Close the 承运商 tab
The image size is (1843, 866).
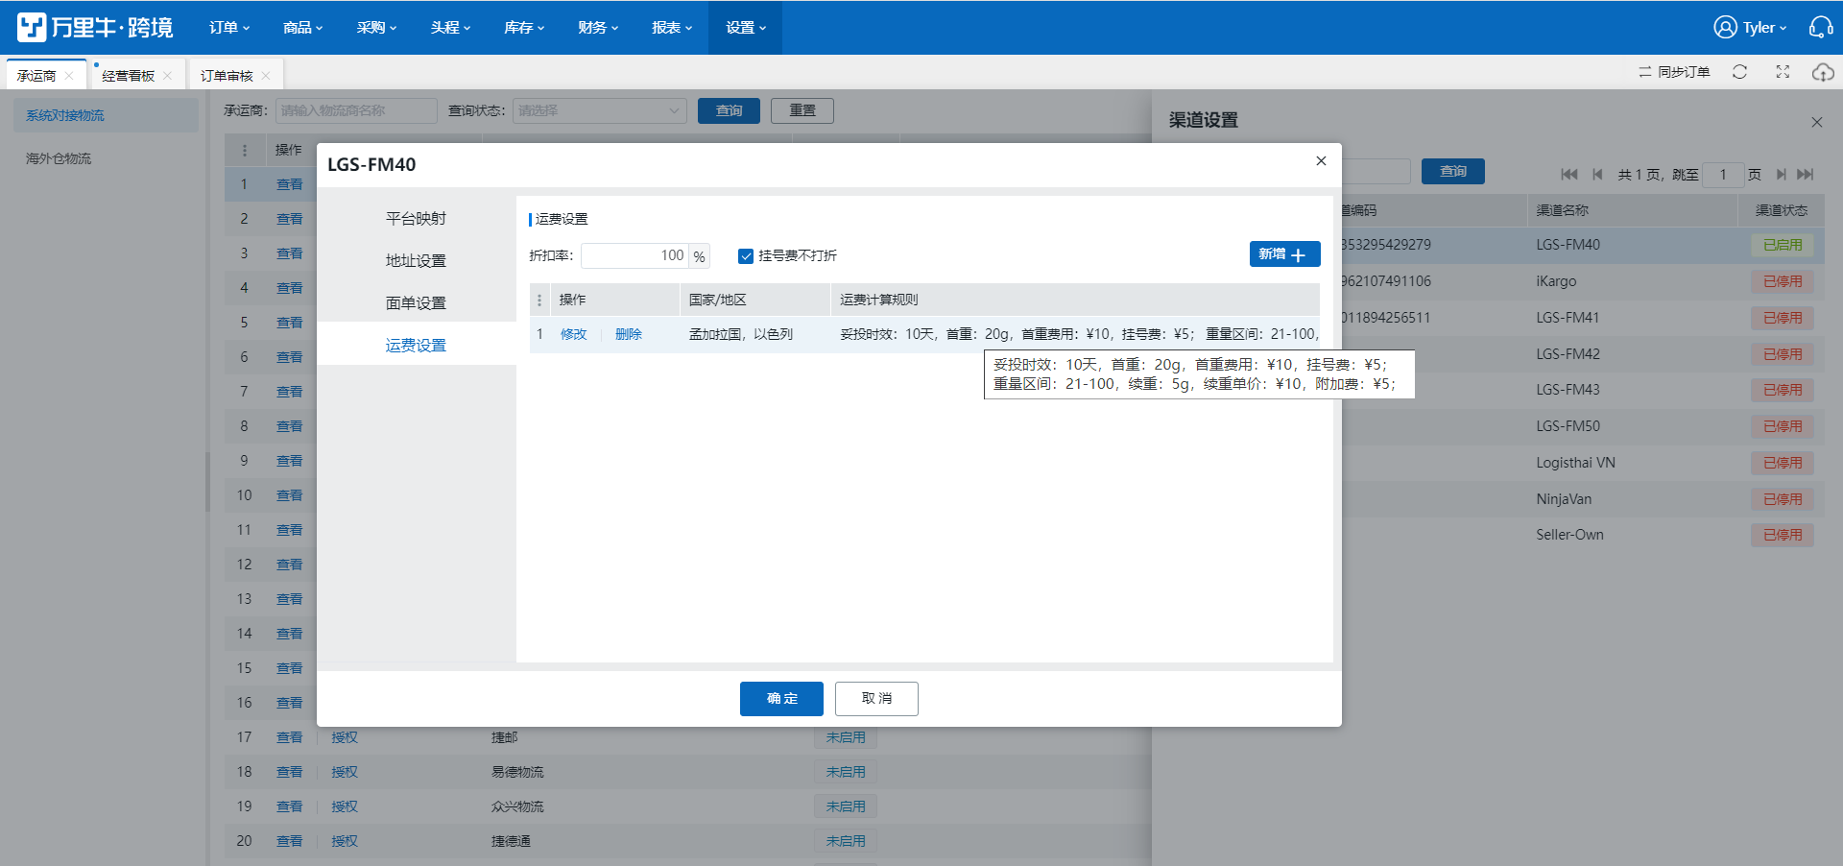pos(69,76)
